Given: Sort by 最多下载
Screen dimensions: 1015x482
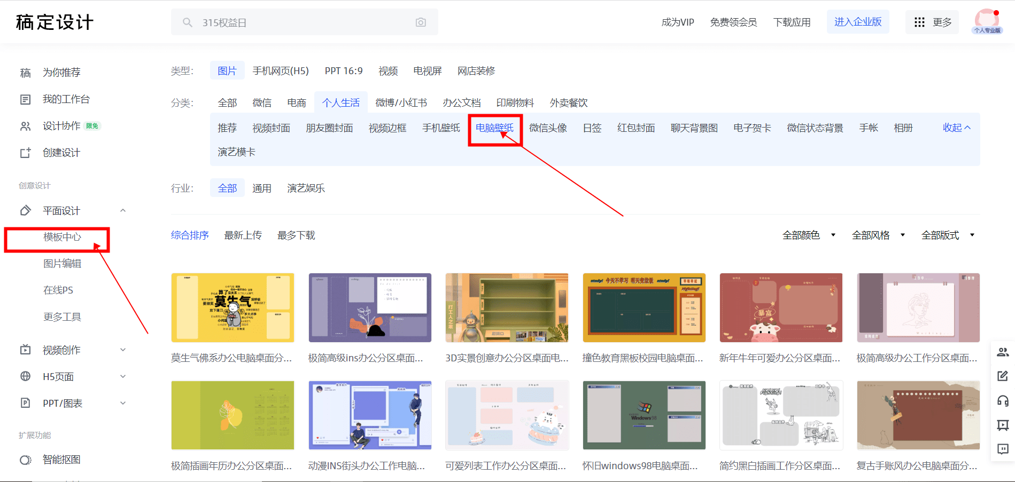Looking at the screenshot, I should (x=296, y=235).
